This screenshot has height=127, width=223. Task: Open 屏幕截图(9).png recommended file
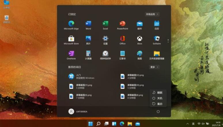pyautogui.click(x=80, y=96)
